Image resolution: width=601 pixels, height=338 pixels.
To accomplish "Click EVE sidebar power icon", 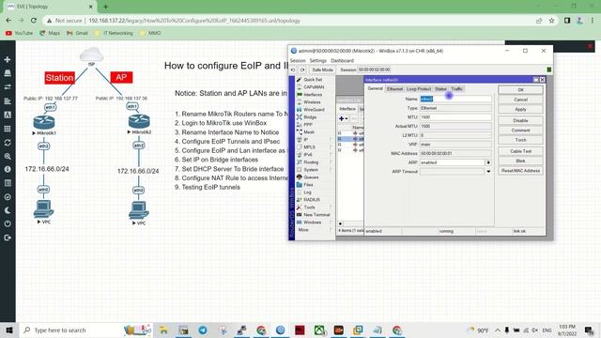I will (8, 223).
